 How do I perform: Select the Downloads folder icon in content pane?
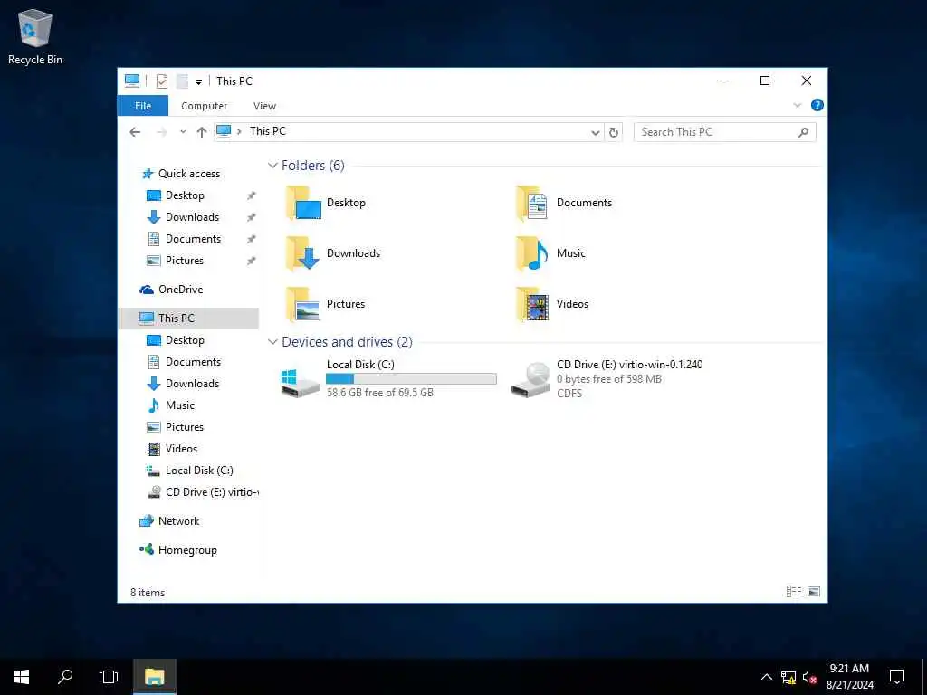point(303,253)
